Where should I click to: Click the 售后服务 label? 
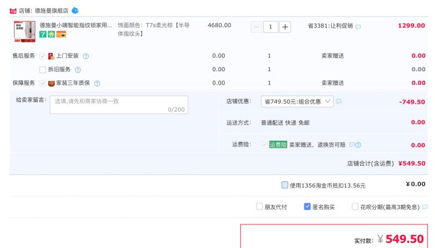(x=24, y=56)
